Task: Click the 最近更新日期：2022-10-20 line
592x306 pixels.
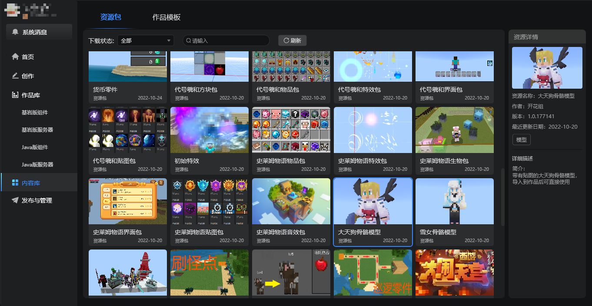Action: [545, 127]
